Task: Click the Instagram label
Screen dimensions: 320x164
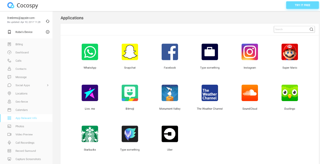Action: [x=250, y=68]
